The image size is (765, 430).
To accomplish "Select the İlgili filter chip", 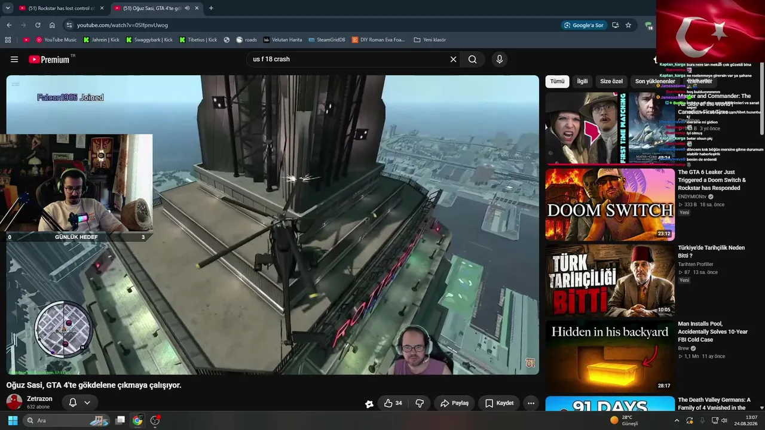I will tap(582, 81).
